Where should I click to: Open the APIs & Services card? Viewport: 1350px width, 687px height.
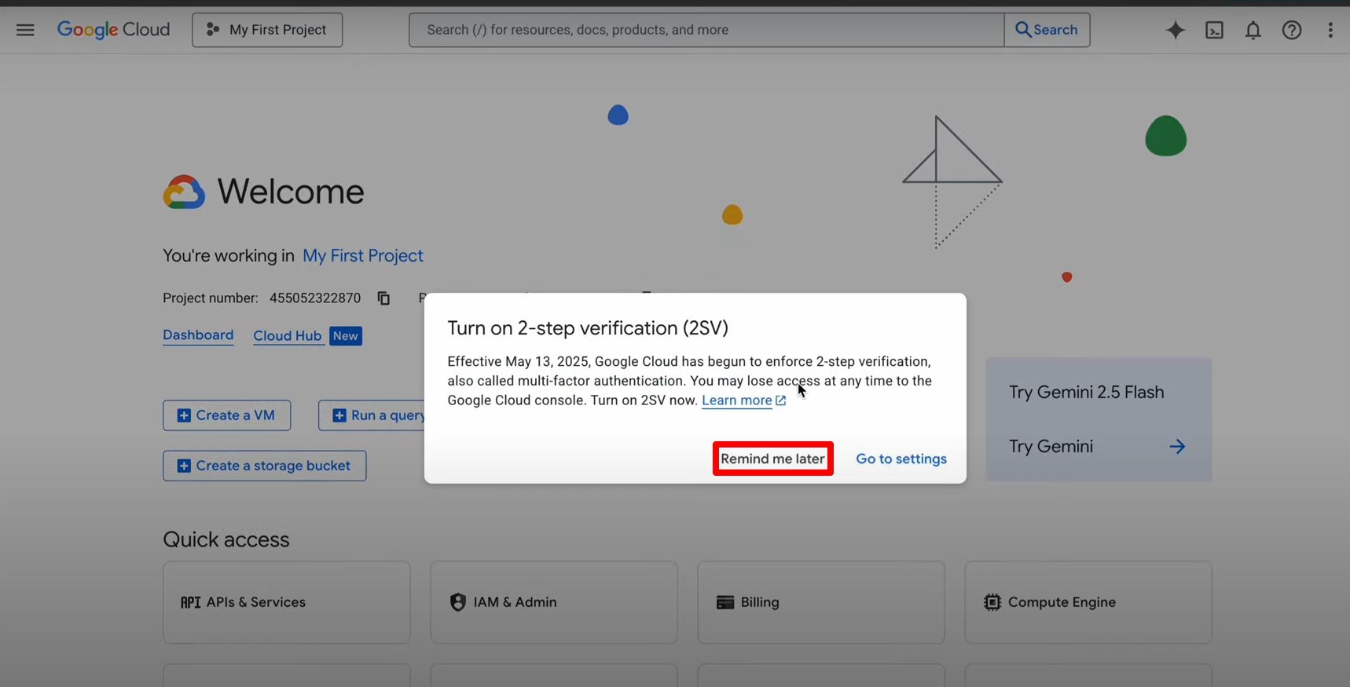click(287, 602)
